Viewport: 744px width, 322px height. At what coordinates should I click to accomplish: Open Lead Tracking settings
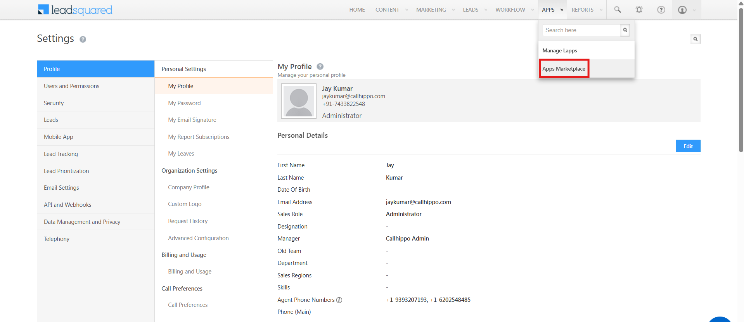(96, 154)
